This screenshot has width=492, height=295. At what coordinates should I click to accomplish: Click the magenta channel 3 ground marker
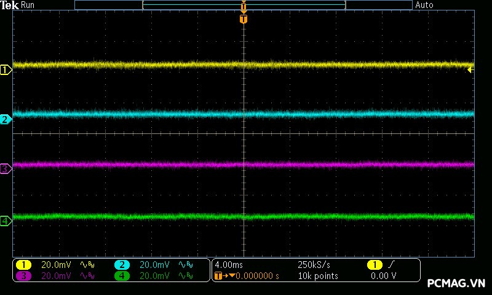(x=6, y=168)
